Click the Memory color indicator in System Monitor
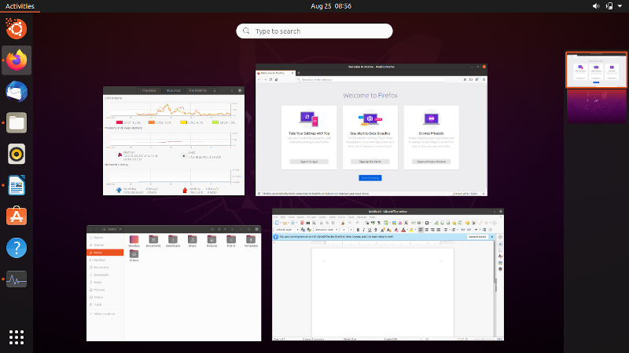 tap(120, 155)
